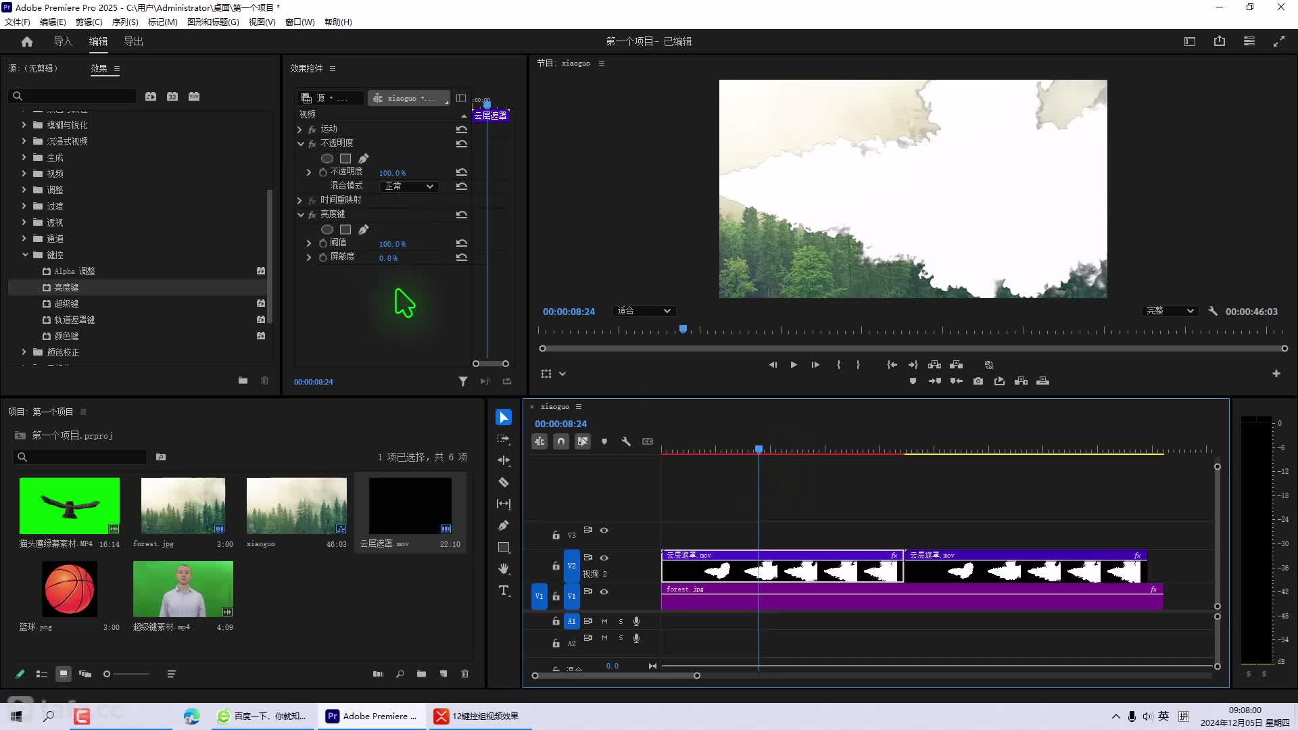
Task: Select the Type tool
Action: pos(504,591)
